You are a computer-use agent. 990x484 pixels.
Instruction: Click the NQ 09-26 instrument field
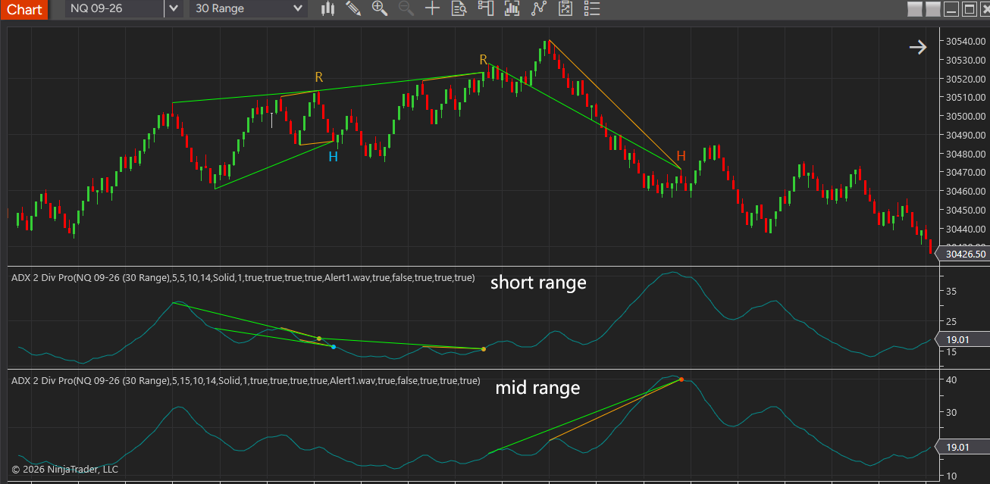(114, 8)
